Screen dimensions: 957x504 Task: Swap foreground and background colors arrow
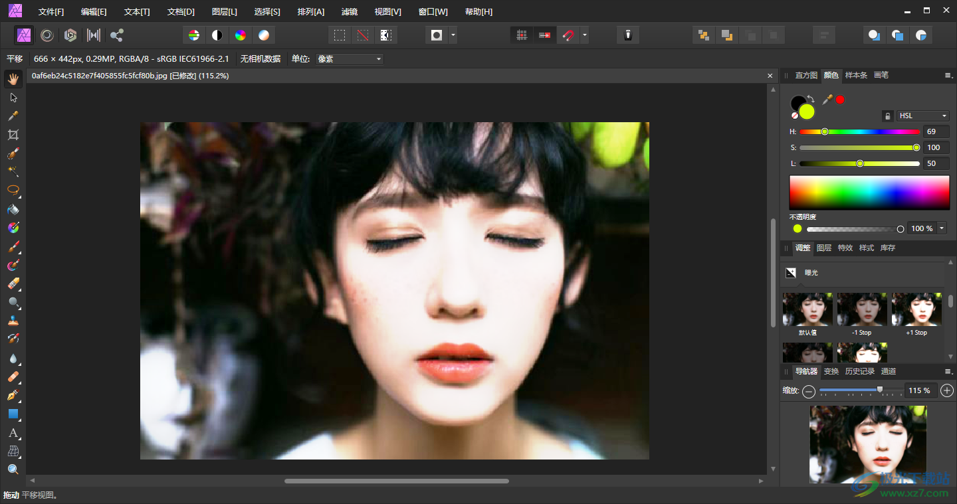811,99
